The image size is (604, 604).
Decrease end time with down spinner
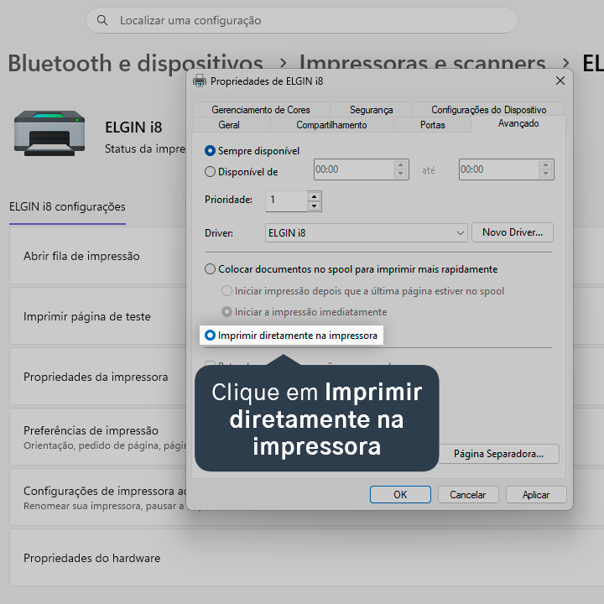coord(545,174)
